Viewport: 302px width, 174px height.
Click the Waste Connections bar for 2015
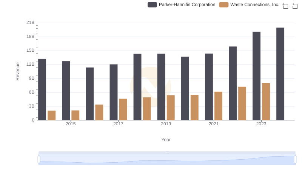coord(75,115)
